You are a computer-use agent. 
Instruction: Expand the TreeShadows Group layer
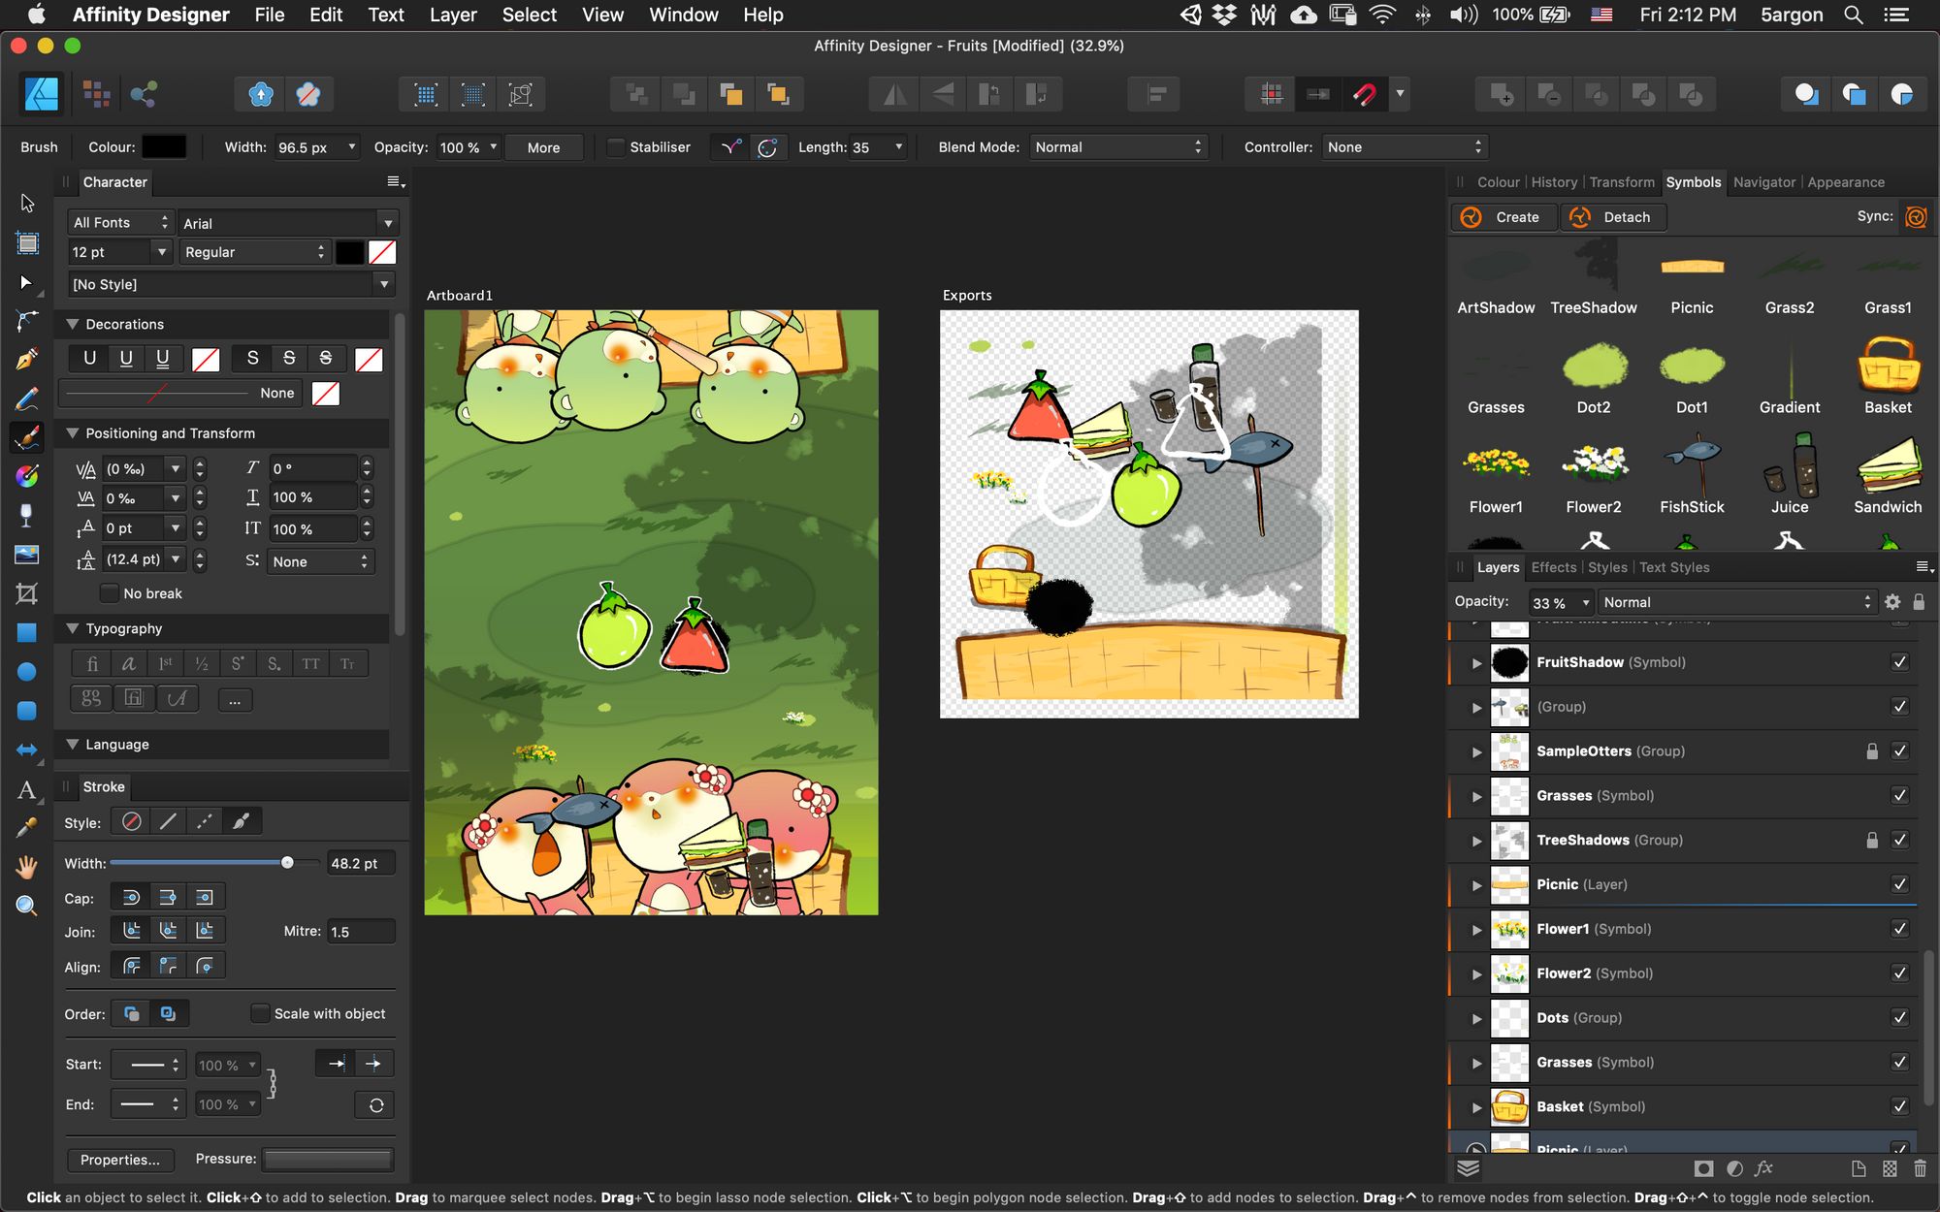1476,839
